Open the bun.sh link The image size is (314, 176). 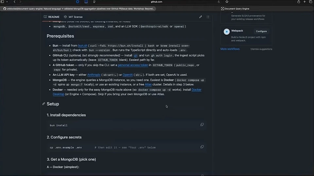point(83,45)
